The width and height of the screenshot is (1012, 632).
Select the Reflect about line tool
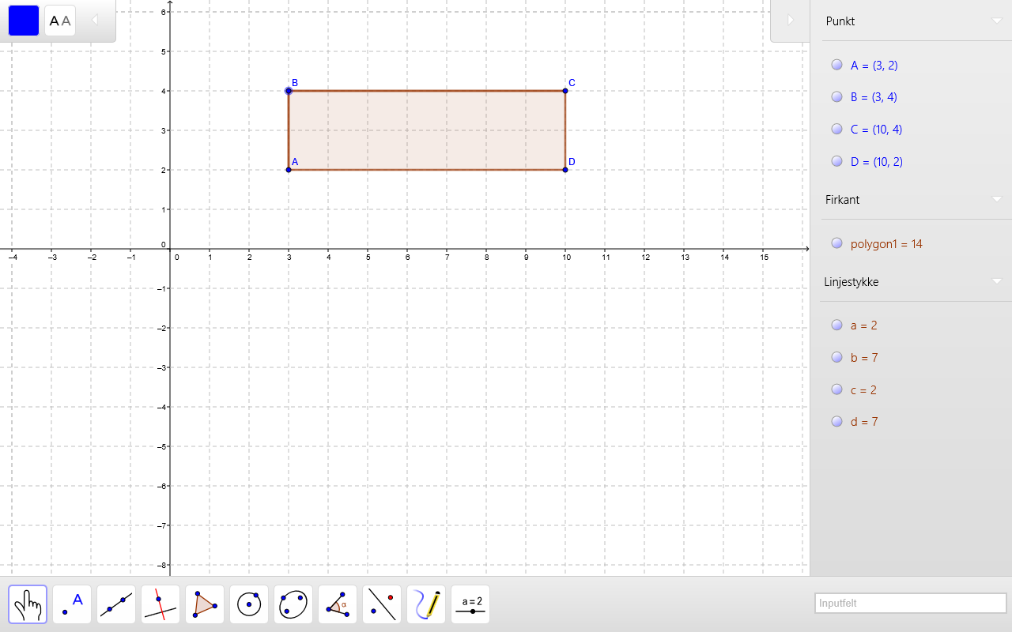click(x=382, y=604)
